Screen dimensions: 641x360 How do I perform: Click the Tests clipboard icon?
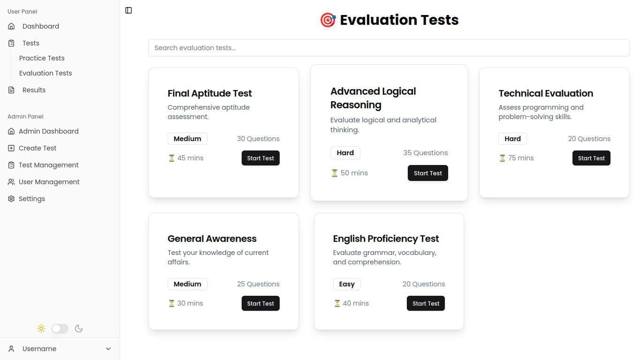click(x=12, y=43)
